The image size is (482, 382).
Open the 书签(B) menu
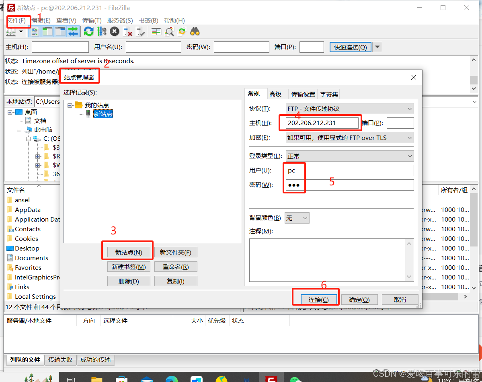(148, 20)
